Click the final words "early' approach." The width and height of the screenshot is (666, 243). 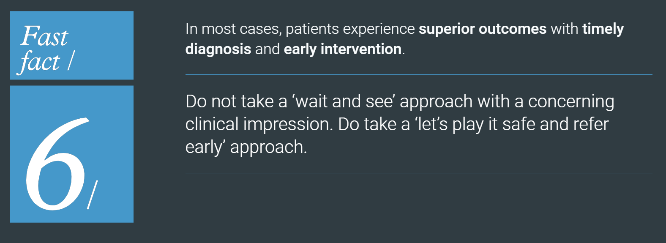click(x=246, y=147)
